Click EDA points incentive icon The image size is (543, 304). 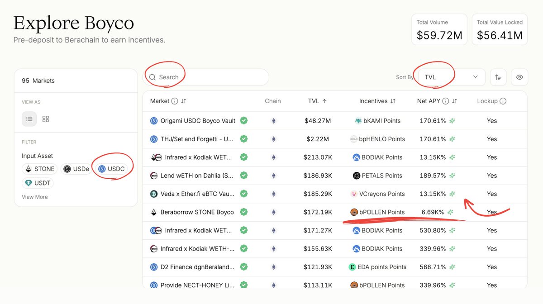click(x=352, y=267)
